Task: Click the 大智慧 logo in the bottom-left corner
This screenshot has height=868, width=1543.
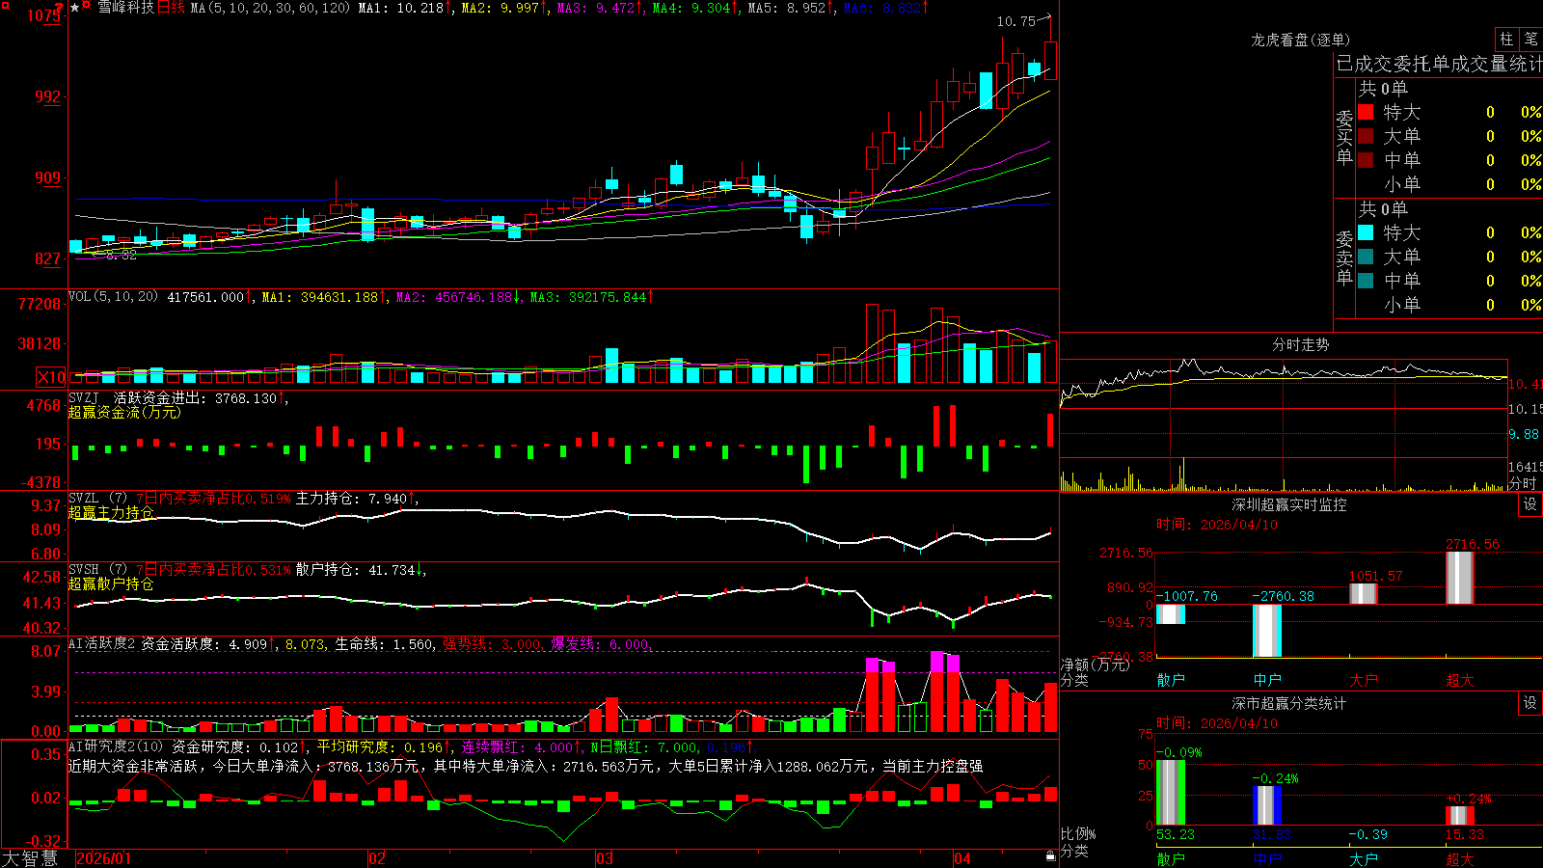Action: (x=30, y=857)
